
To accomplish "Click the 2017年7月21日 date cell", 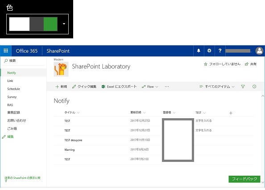I will click(x=139, y=159).
